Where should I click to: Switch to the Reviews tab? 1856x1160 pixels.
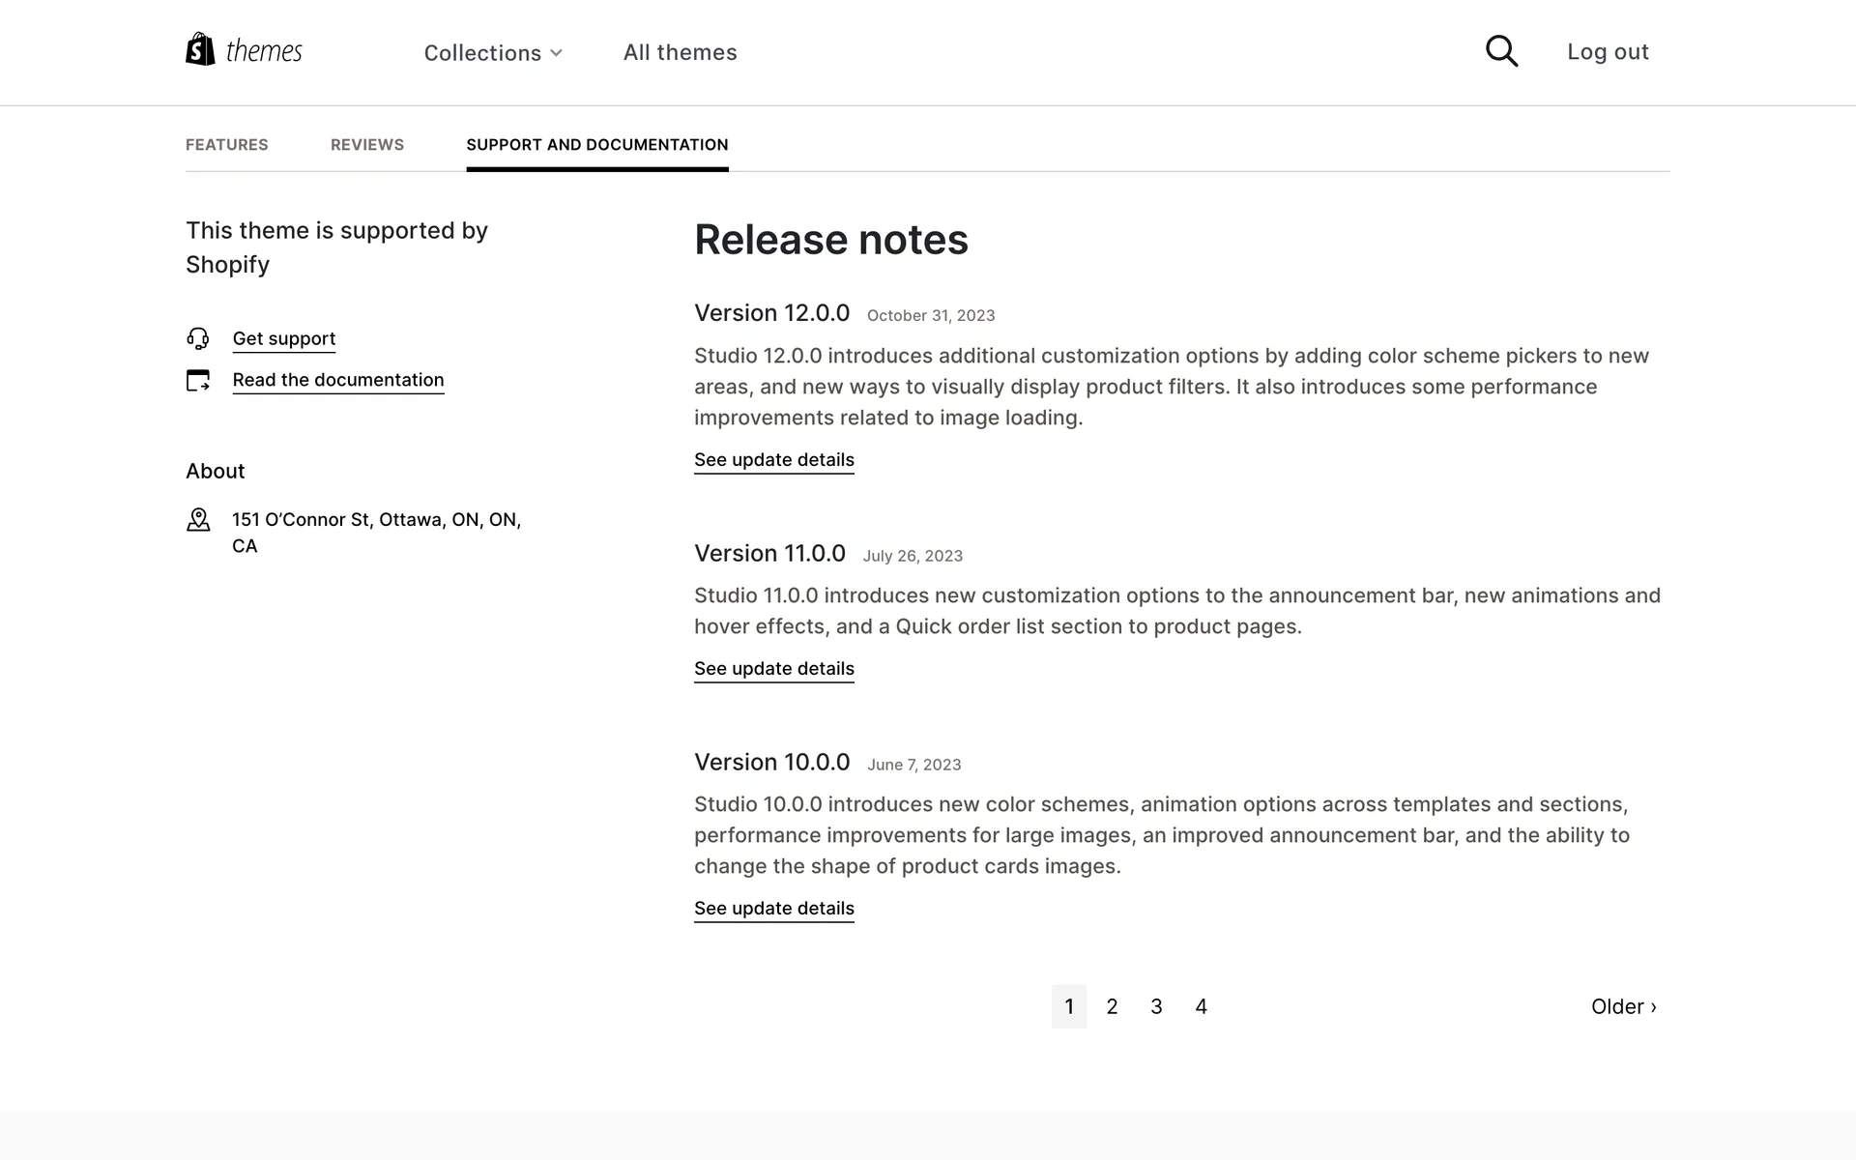click(x=367, y=145)
